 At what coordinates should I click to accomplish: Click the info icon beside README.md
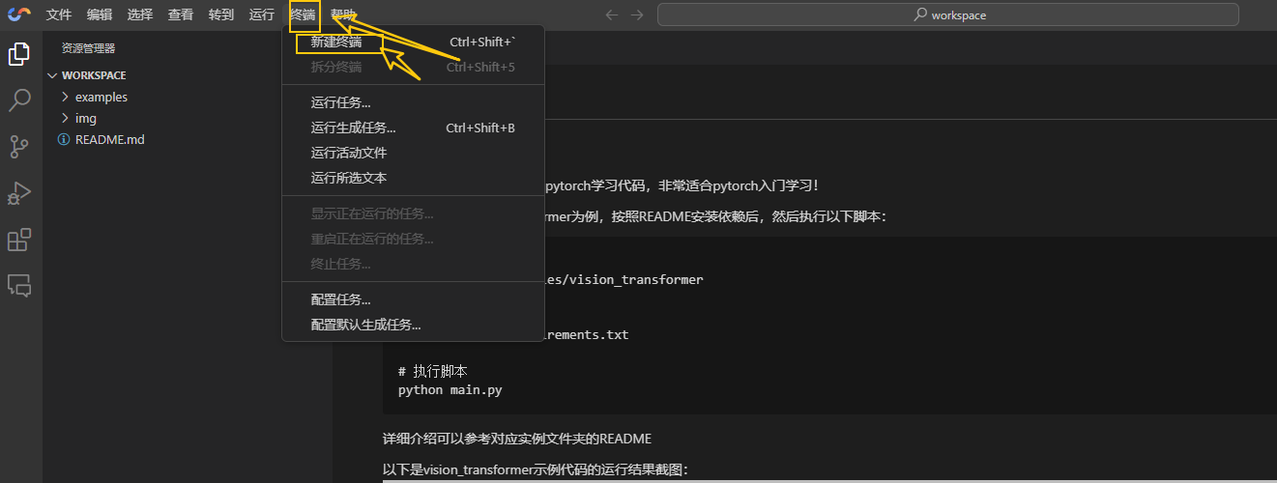66,139
